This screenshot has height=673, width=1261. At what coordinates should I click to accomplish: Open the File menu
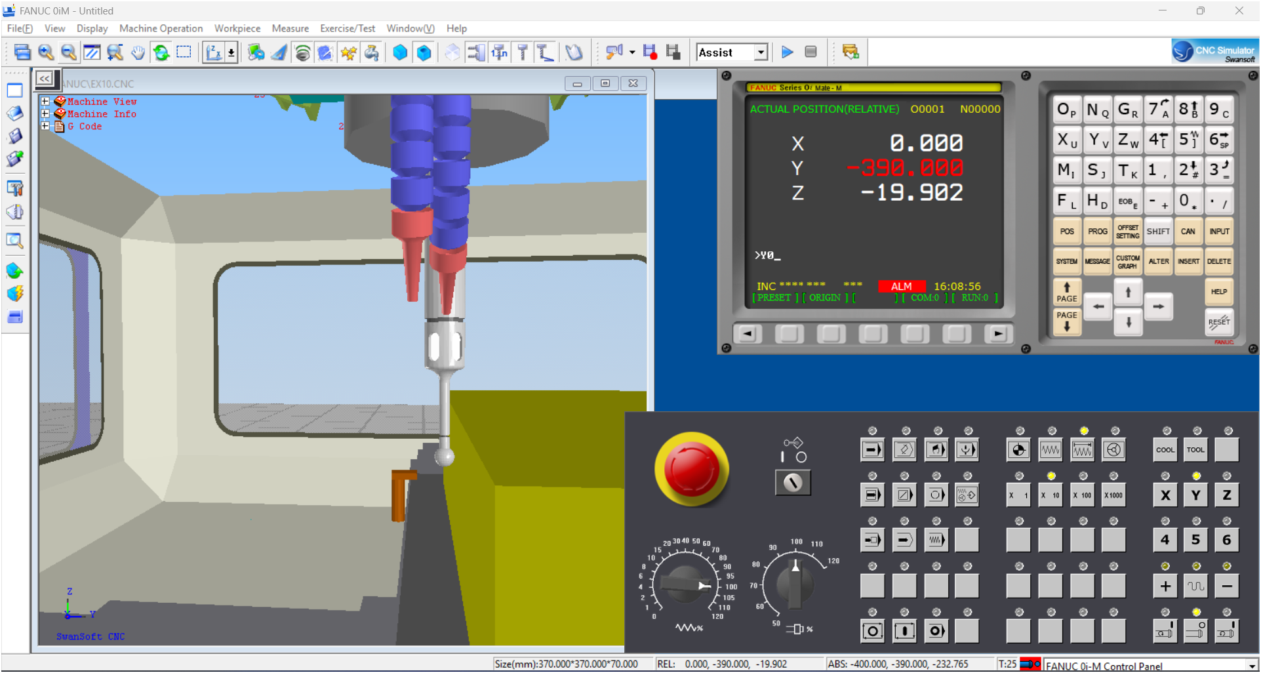point(20,28)
